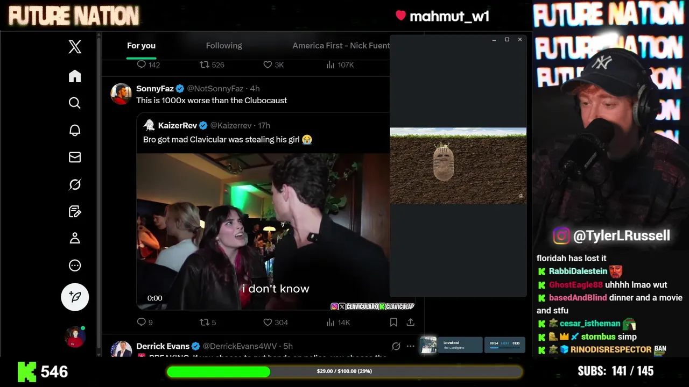
Task: Click 'Bro got mad Clavicular' quoted text
Action: click(228, 139)
